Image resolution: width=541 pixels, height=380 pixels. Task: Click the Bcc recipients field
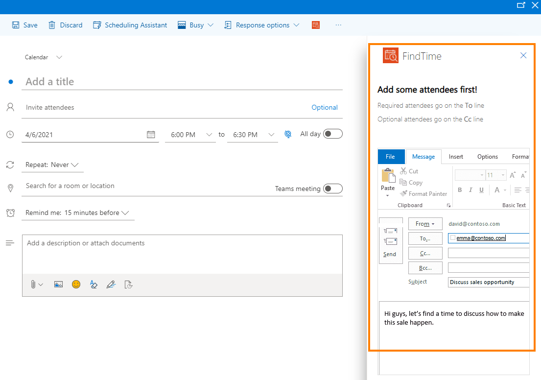[x=489, y=267]
